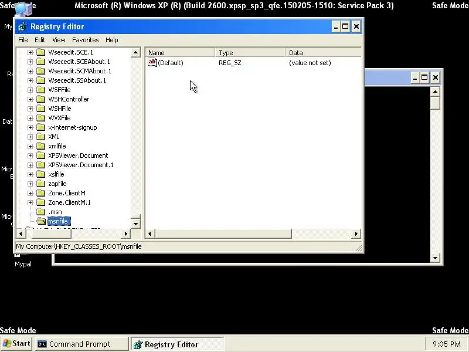469x352 pixels.
Task: Expand the WSHFile key
Action: point(30,109)
